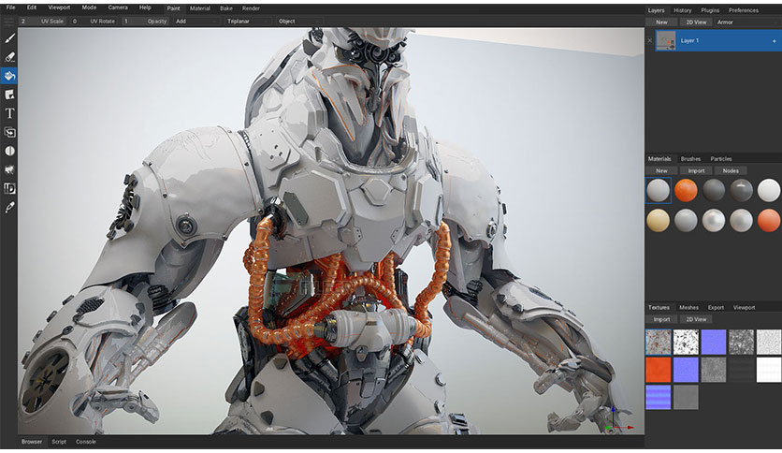Open the Triplanar projection dropdown
Image resolution: width=782 pixels, height=453 pixels.
(248, 21)
